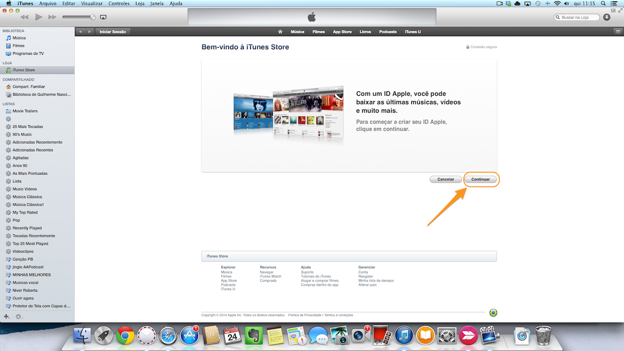The height and width of the screenshot is (351, 624).
Task: Open Evernote from the dock
Action: coord(254,336)
